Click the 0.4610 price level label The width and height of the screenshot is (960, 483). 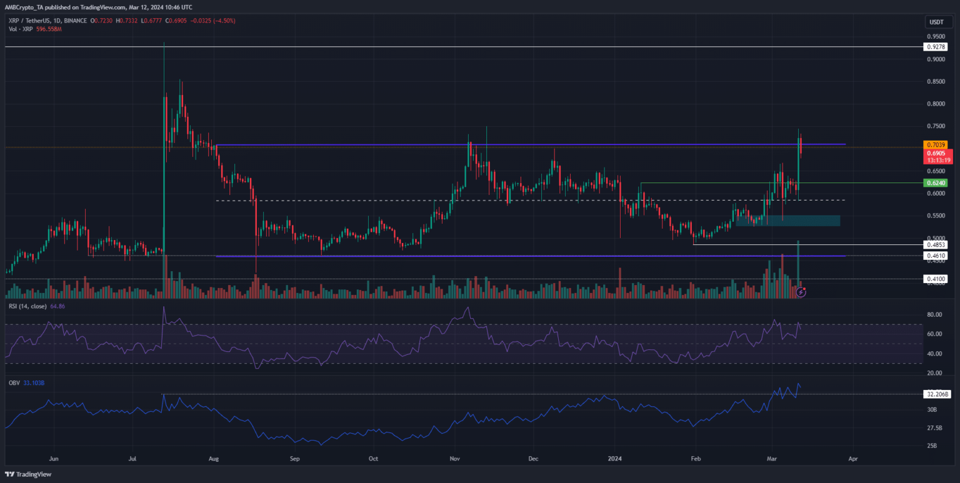(937, 256)
